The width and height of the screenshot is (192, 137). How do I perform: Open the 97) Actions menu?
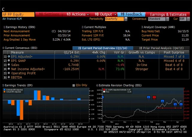coord(76,14)
